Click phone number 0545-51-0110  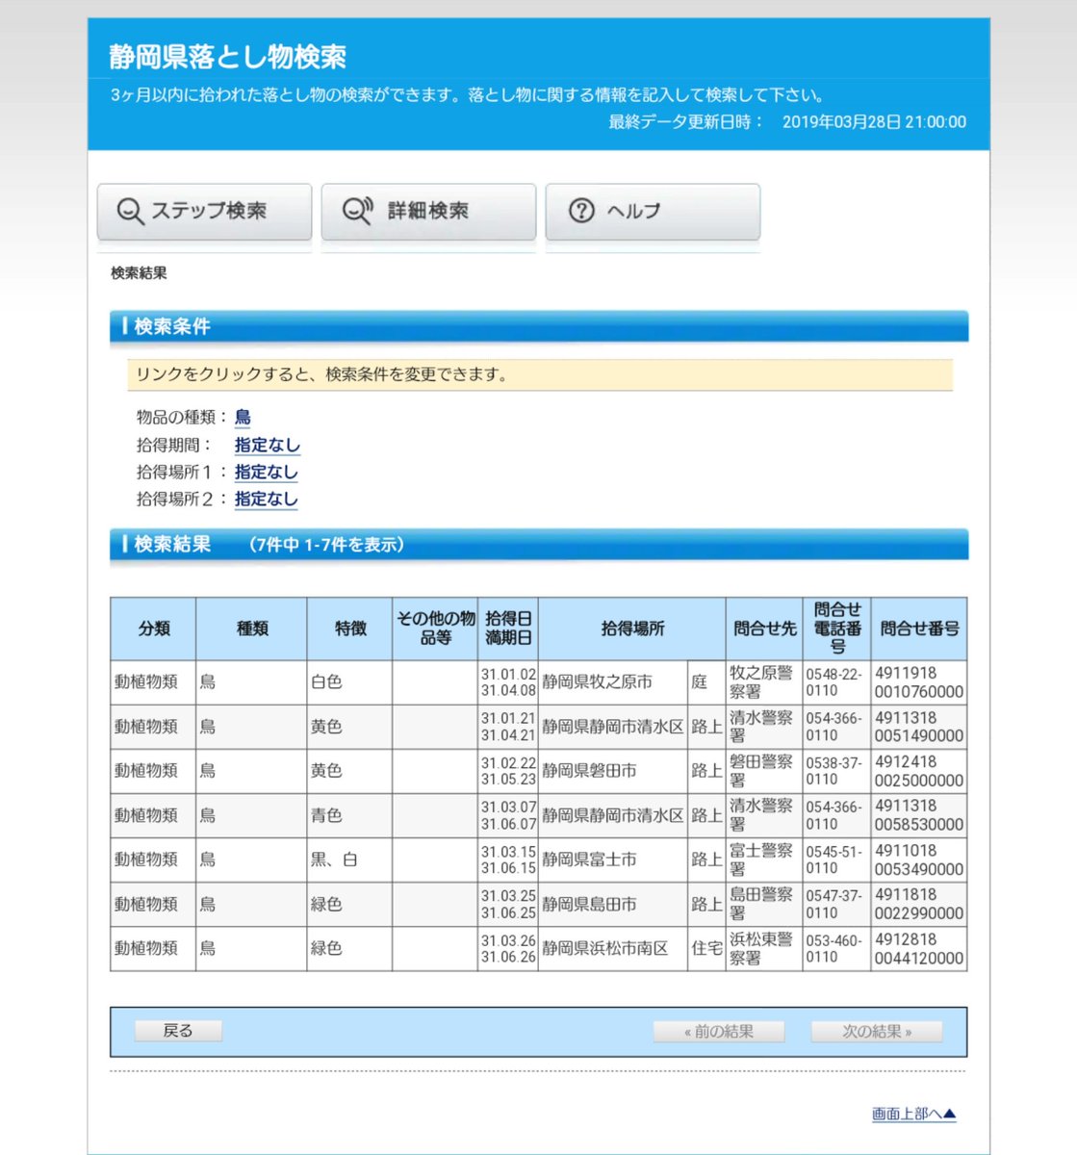point(837,860)
